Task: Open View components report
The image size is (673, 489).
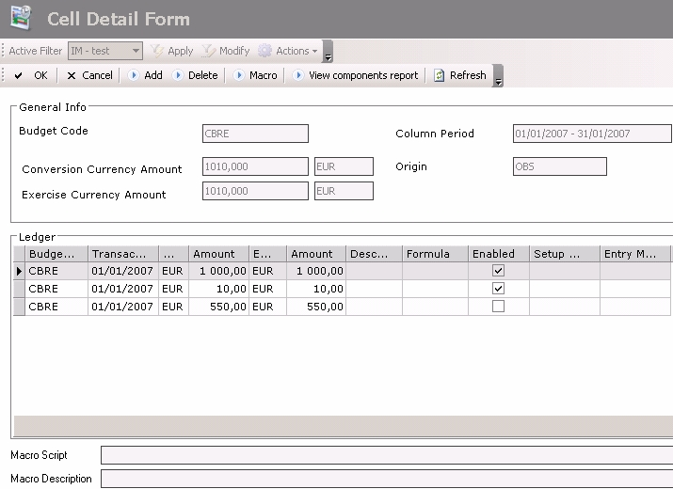Action: (x=356, y=75)
